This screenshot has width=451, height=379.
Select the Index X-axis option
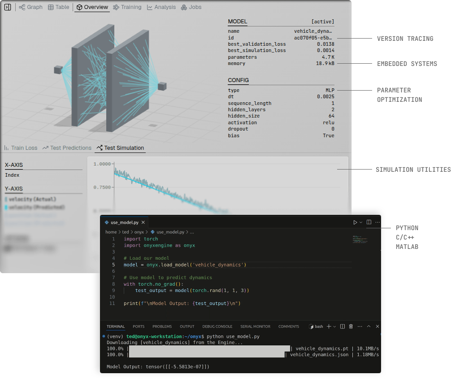pyautogui.click(x=13, y=175)
